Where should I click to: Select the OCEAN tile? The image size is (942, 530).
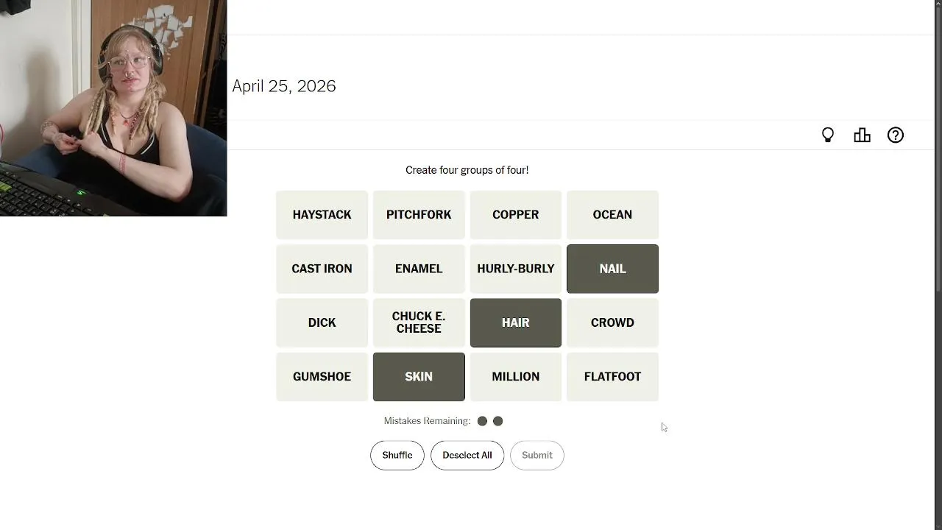(x=612, y=215)
